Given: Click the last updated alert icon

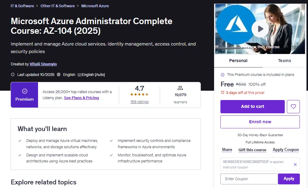Looking at the screenshot, I should tap(13, 74).
